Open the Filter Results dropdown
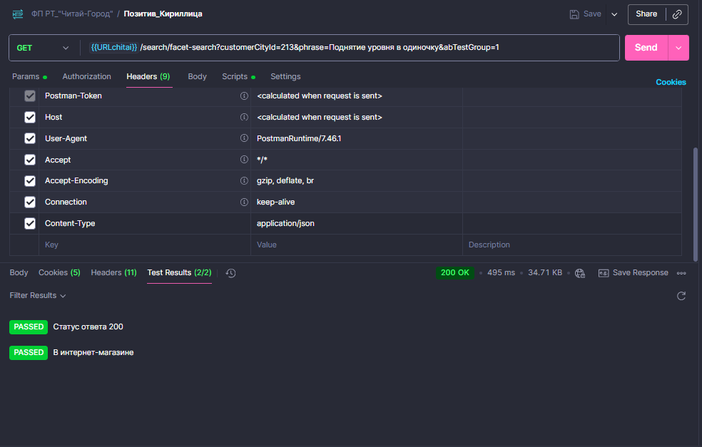 pos(38,295)
